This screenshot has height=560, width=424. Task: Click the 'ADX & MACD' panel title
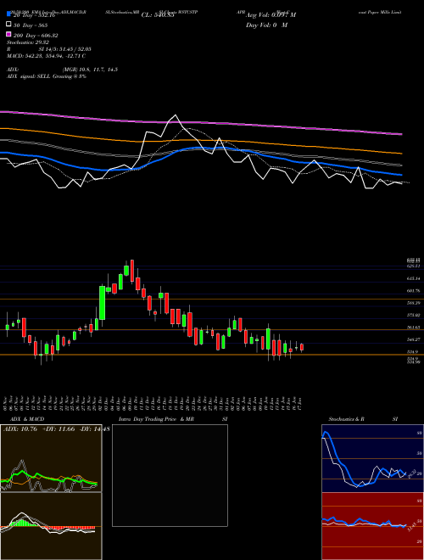point(27,419)
